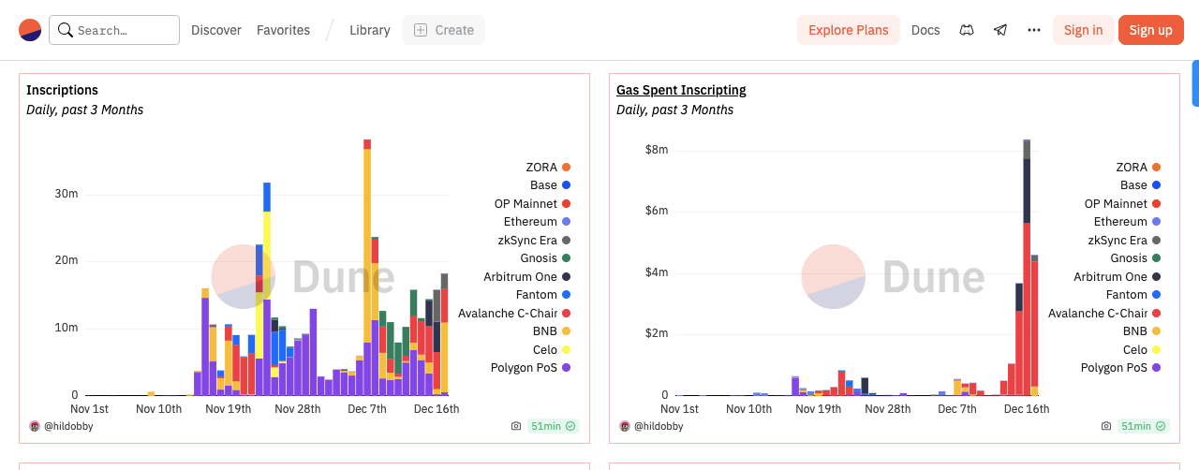Toggle Ethereum in Gas Spent legend
This screenshot has width=1199, height=470.
point(1128,222)
